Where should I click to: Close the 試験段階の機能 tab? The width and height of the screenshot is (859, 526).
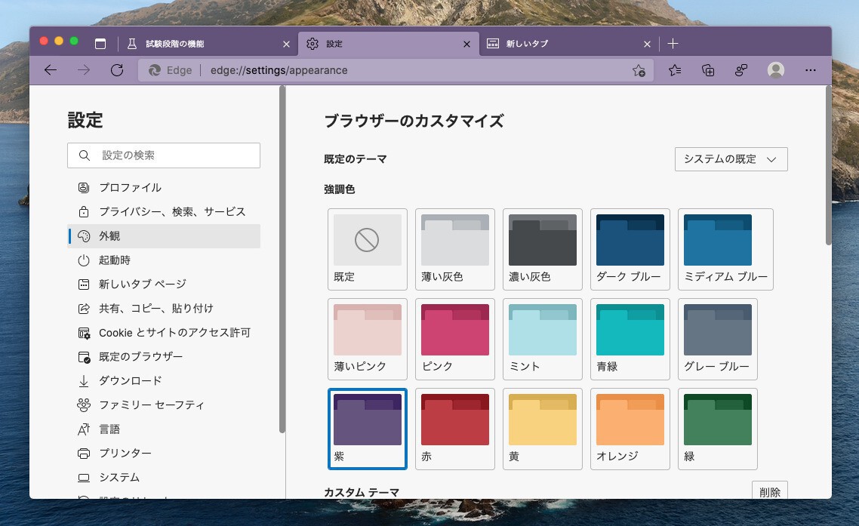286,44
